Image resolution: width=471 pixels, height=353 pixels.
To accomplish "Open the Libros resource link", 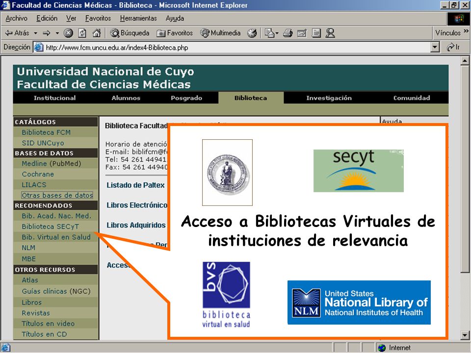I will click(32, 303).
